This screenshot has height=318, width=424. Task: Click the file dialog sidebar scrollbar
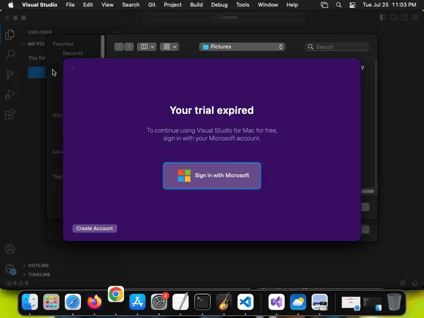pyautogui.click(x=103, y=46)
